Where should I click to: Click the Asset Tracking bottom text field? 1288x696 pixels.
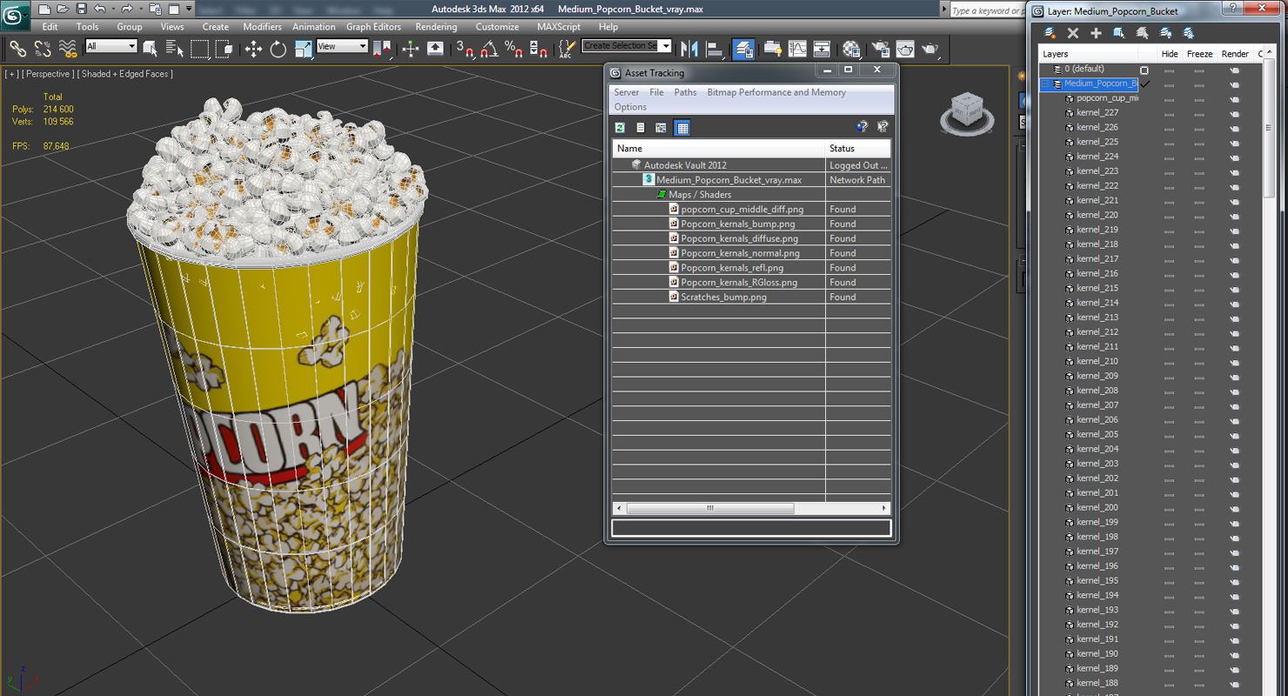click(751, 527)
